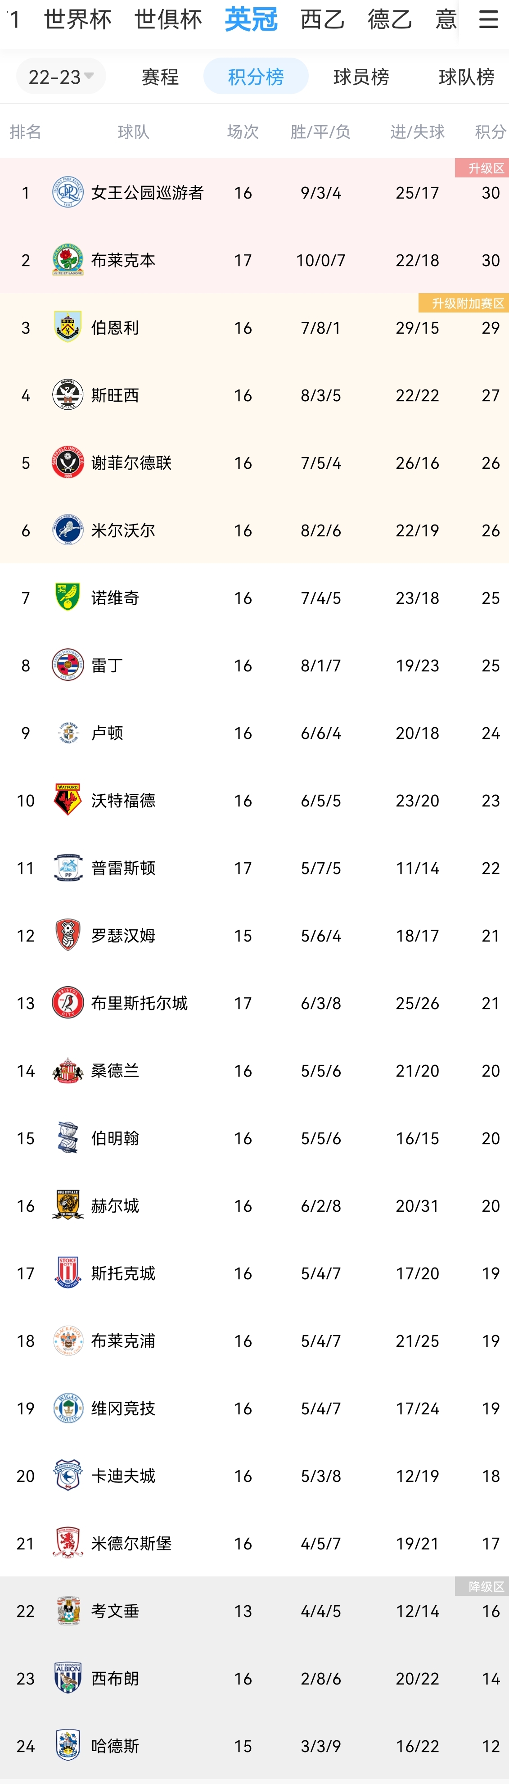
Task: Tap the Watford club badge
Action: coord(68,801)
